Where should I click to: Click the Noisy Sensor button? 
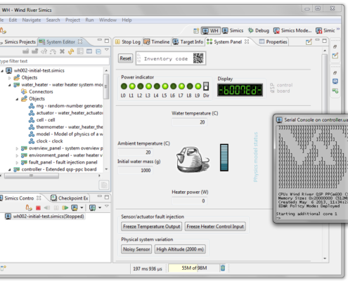pos(136,249)
